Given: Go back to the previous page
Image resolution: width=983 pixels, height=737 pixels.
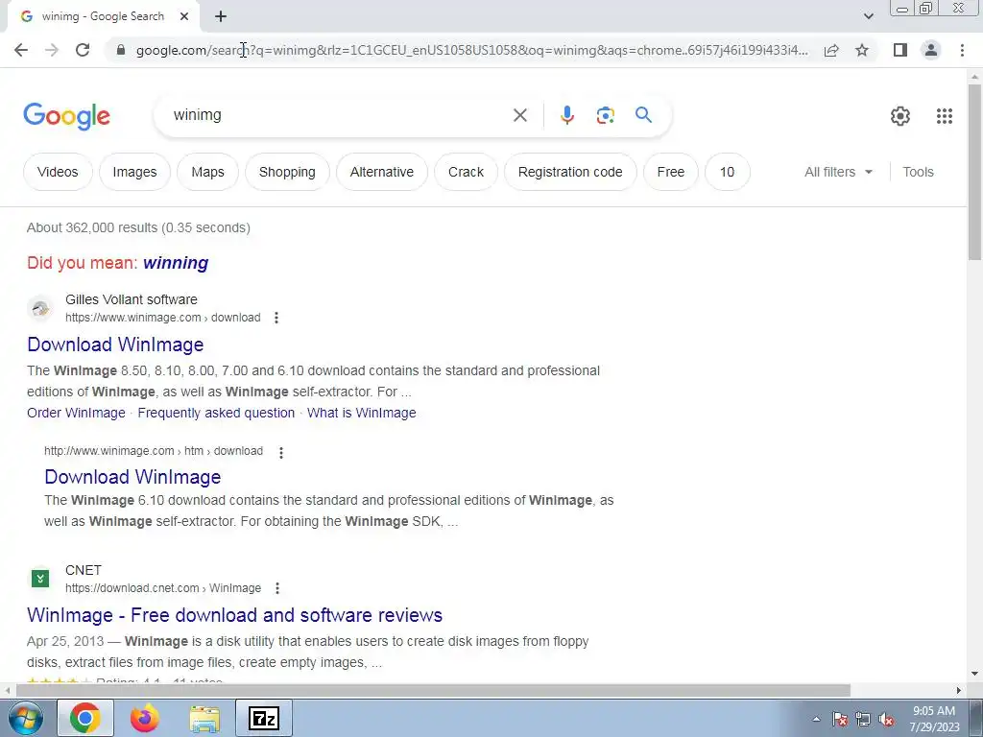Looking at the screenshot, I should pos(21,50).
